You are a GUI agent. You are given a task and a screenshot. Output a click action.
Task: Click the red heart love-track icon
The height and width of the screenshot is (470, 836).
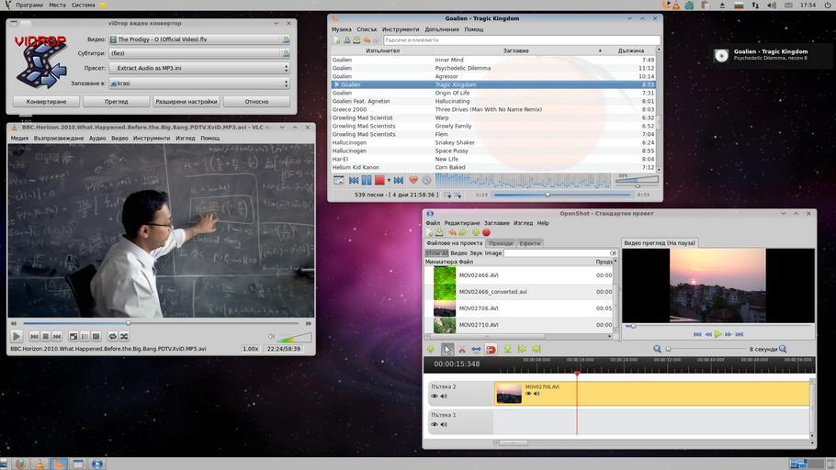coord(413,181)
